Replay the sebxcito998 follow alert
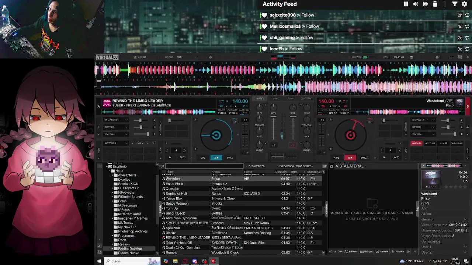Viewport: 472px width, 265px height. point(467,15)
